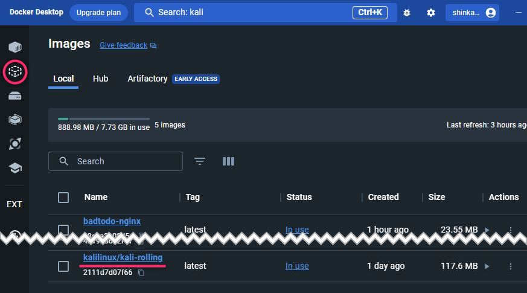Viewport: 527px width, 293px height.
Task: Click the disk usage progress bar
Action: point(103,119)
